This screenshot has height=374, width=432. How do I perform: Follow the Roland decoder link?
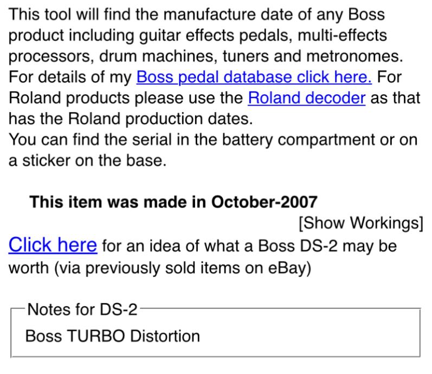click(x=306, y=99)
